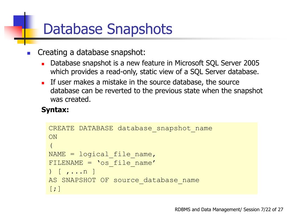
Task: Click the line 'which provides a read-only, static view'
Action: pyautogui.click(x=155, y=72)
